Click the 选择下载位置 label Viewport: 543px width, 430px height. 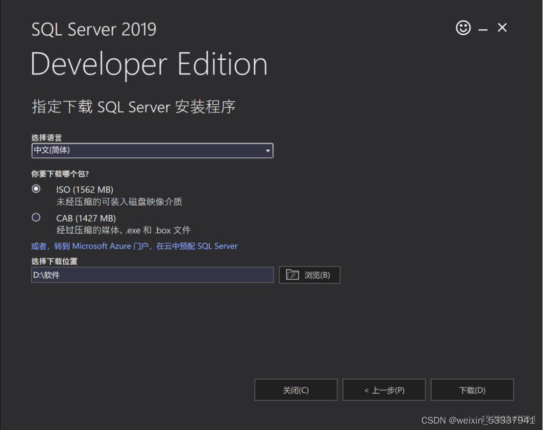[x=54, y=262]
